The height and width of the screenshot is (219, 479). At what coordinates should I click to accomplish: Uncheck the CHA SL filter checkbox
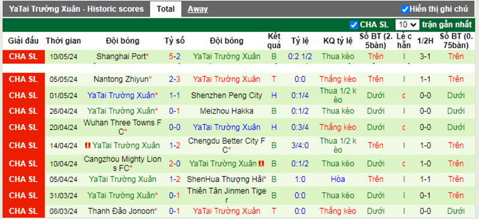tap(354, 25)
